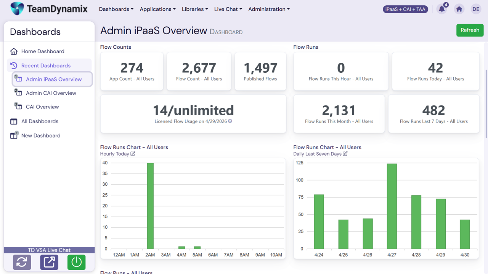
Task: Click the page vertical scrollbar
Action: click(486, 104)
